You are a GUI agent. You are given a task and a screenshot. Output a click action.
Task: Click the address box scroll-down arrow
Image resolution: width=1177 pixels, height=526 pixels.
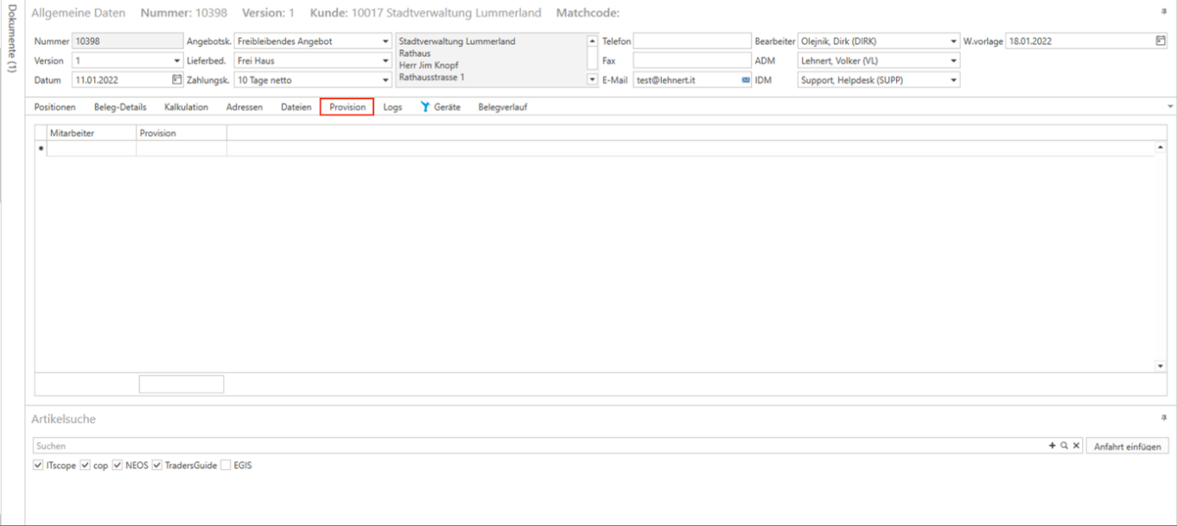[592, 79]
